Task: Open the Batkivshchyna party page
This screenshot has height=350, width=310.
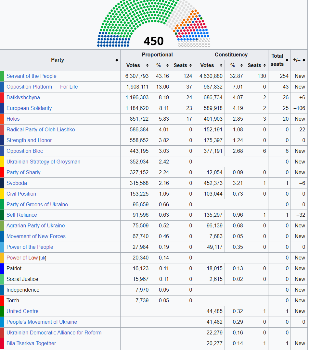Action: 23,98
